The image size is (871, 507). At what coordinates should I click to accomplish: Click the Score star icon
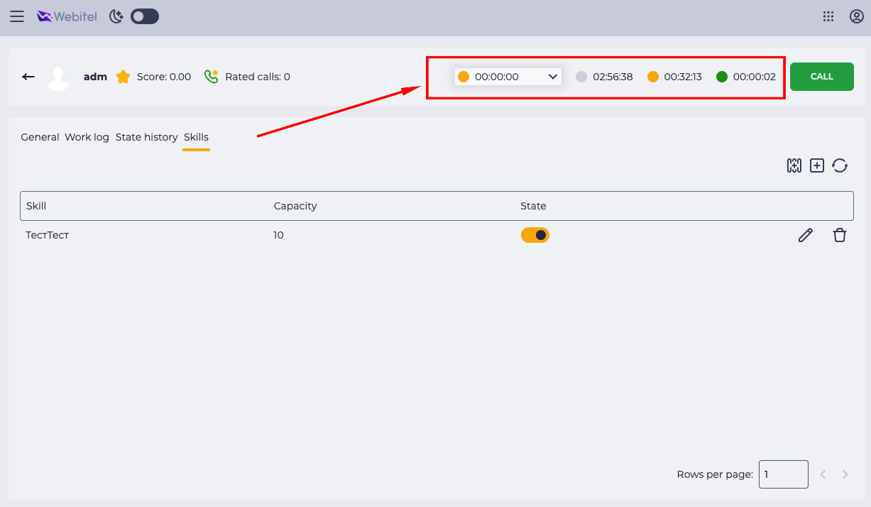(x=124, y=77)
